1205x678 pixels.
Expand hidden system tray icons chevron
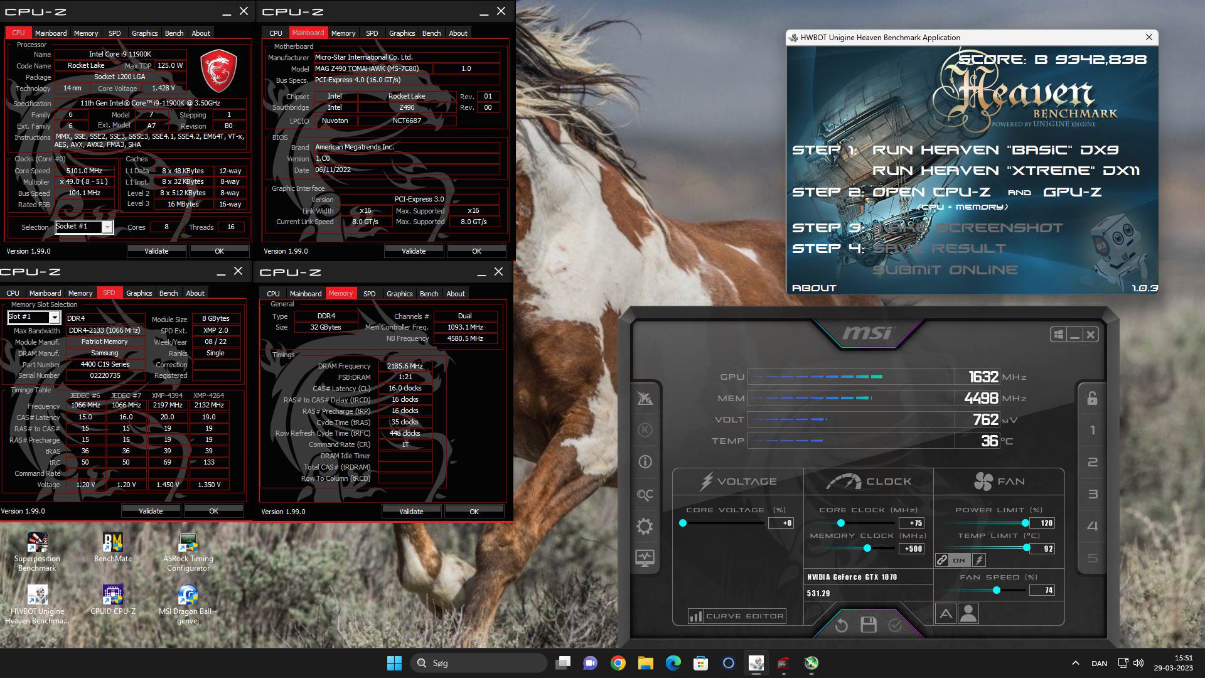1076,663
